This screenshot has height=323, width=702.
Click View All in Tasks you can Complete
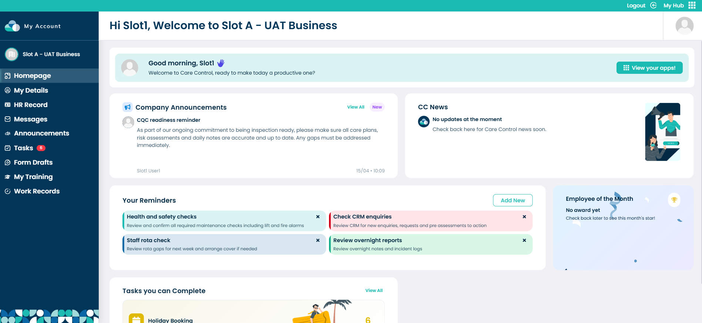(x=374, y=291)
